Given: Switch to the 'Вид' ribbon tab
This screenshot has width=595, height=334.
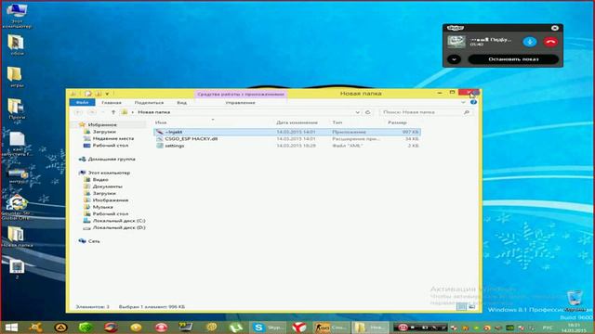Looking at the screenshot, I should (182, 103).
